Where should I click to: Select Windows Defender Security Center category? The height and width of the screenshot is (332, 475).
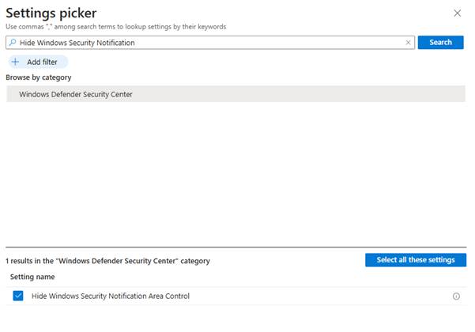(x=76, y=94)
